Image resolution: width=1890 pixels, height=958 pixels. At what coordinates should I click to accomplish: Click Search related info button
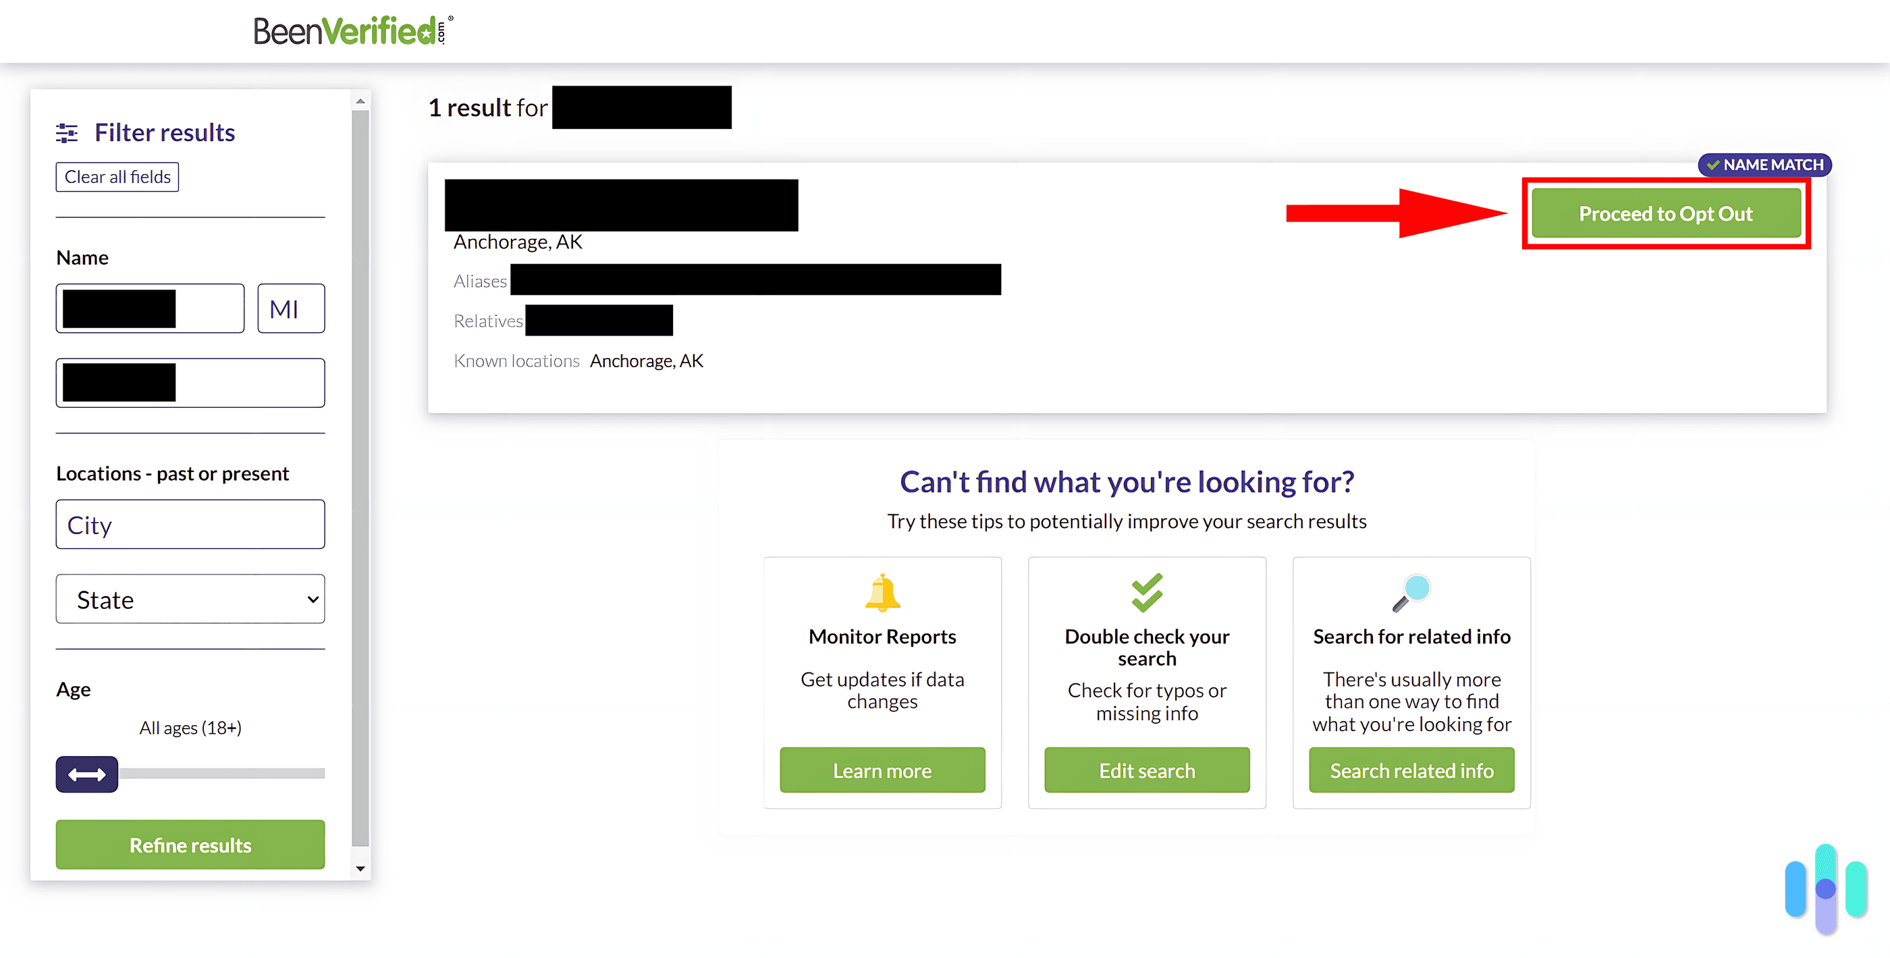pyautogui.click(x=1411, y=770)
